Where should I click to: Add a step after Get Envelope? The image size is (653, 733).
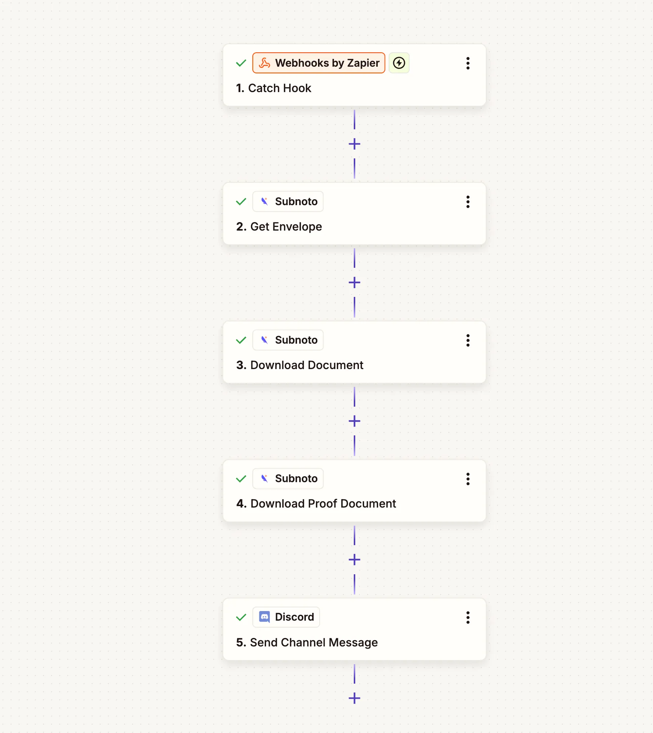[354, 282]
